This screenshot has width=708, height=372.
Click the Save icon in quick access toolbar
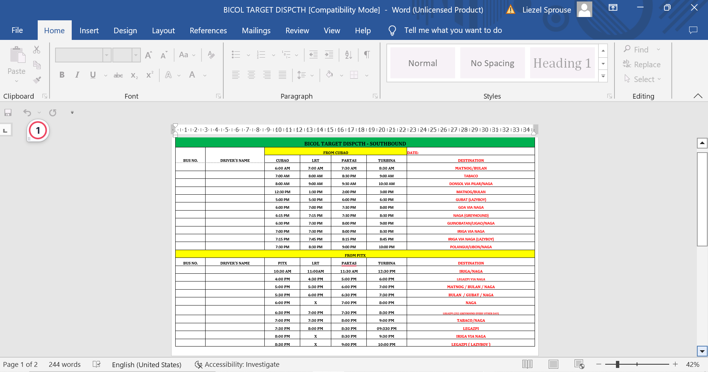pyautogui.click(x=8, y=112)
